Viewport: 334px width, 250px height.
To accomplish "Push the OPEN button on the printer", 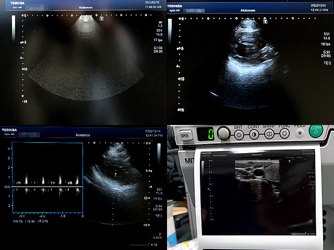I will (185, 135).
